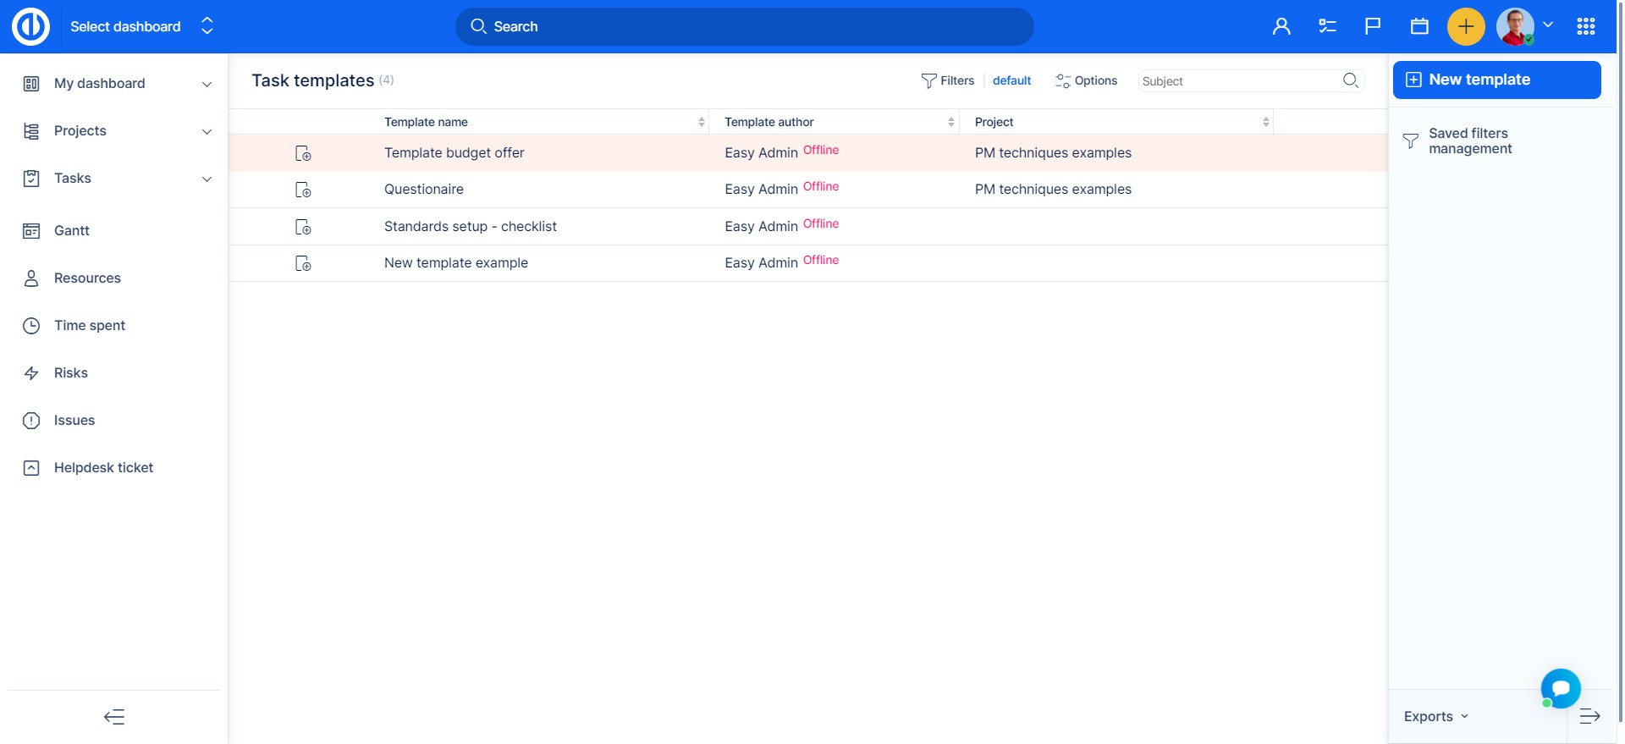Open Time spent from the sidebar
The height and width of the screenshot is (744, 1625).
(x=90, y=325)
